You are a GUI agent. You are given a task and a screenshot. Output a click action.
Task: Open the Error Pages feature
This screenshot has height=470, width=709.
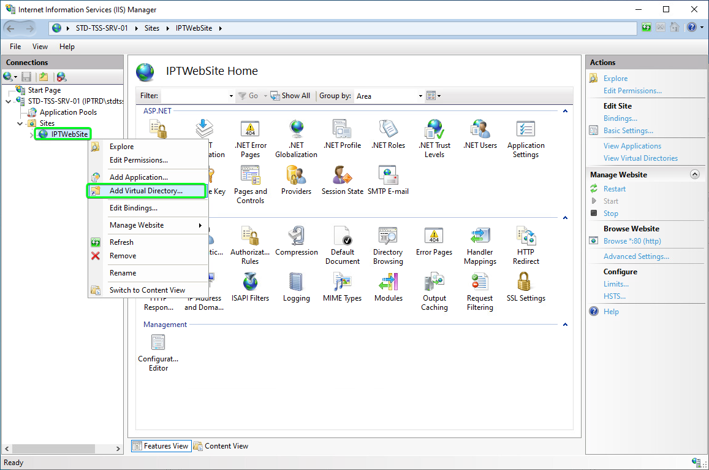pos(434,241)
